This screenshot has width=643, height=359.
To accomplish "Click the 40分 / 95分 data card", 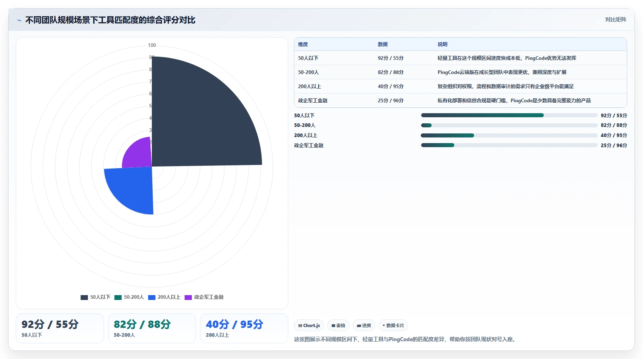I will coord(244,328).
